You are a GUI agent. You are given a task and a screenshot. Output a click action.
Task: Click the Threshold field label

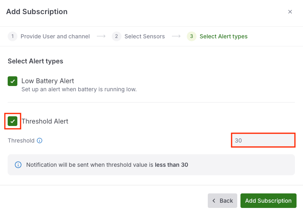click(x=21, y=141)
